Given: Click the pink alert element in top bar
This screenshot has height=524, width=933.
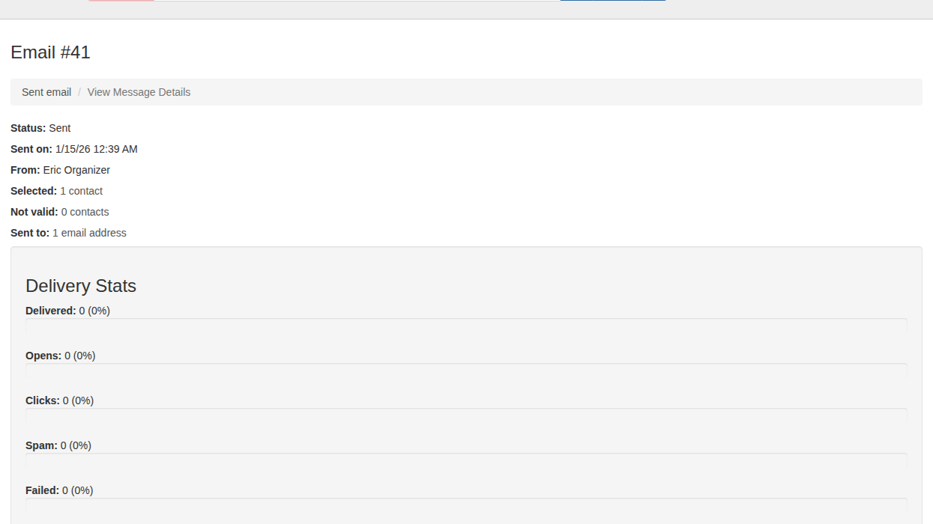Looking at the screenshot, I should (x=121, y=2).
